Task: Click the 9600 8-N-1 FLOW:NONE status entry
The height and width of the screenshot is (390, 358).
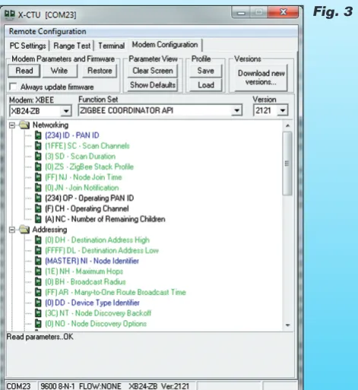Action: (81, 386)
